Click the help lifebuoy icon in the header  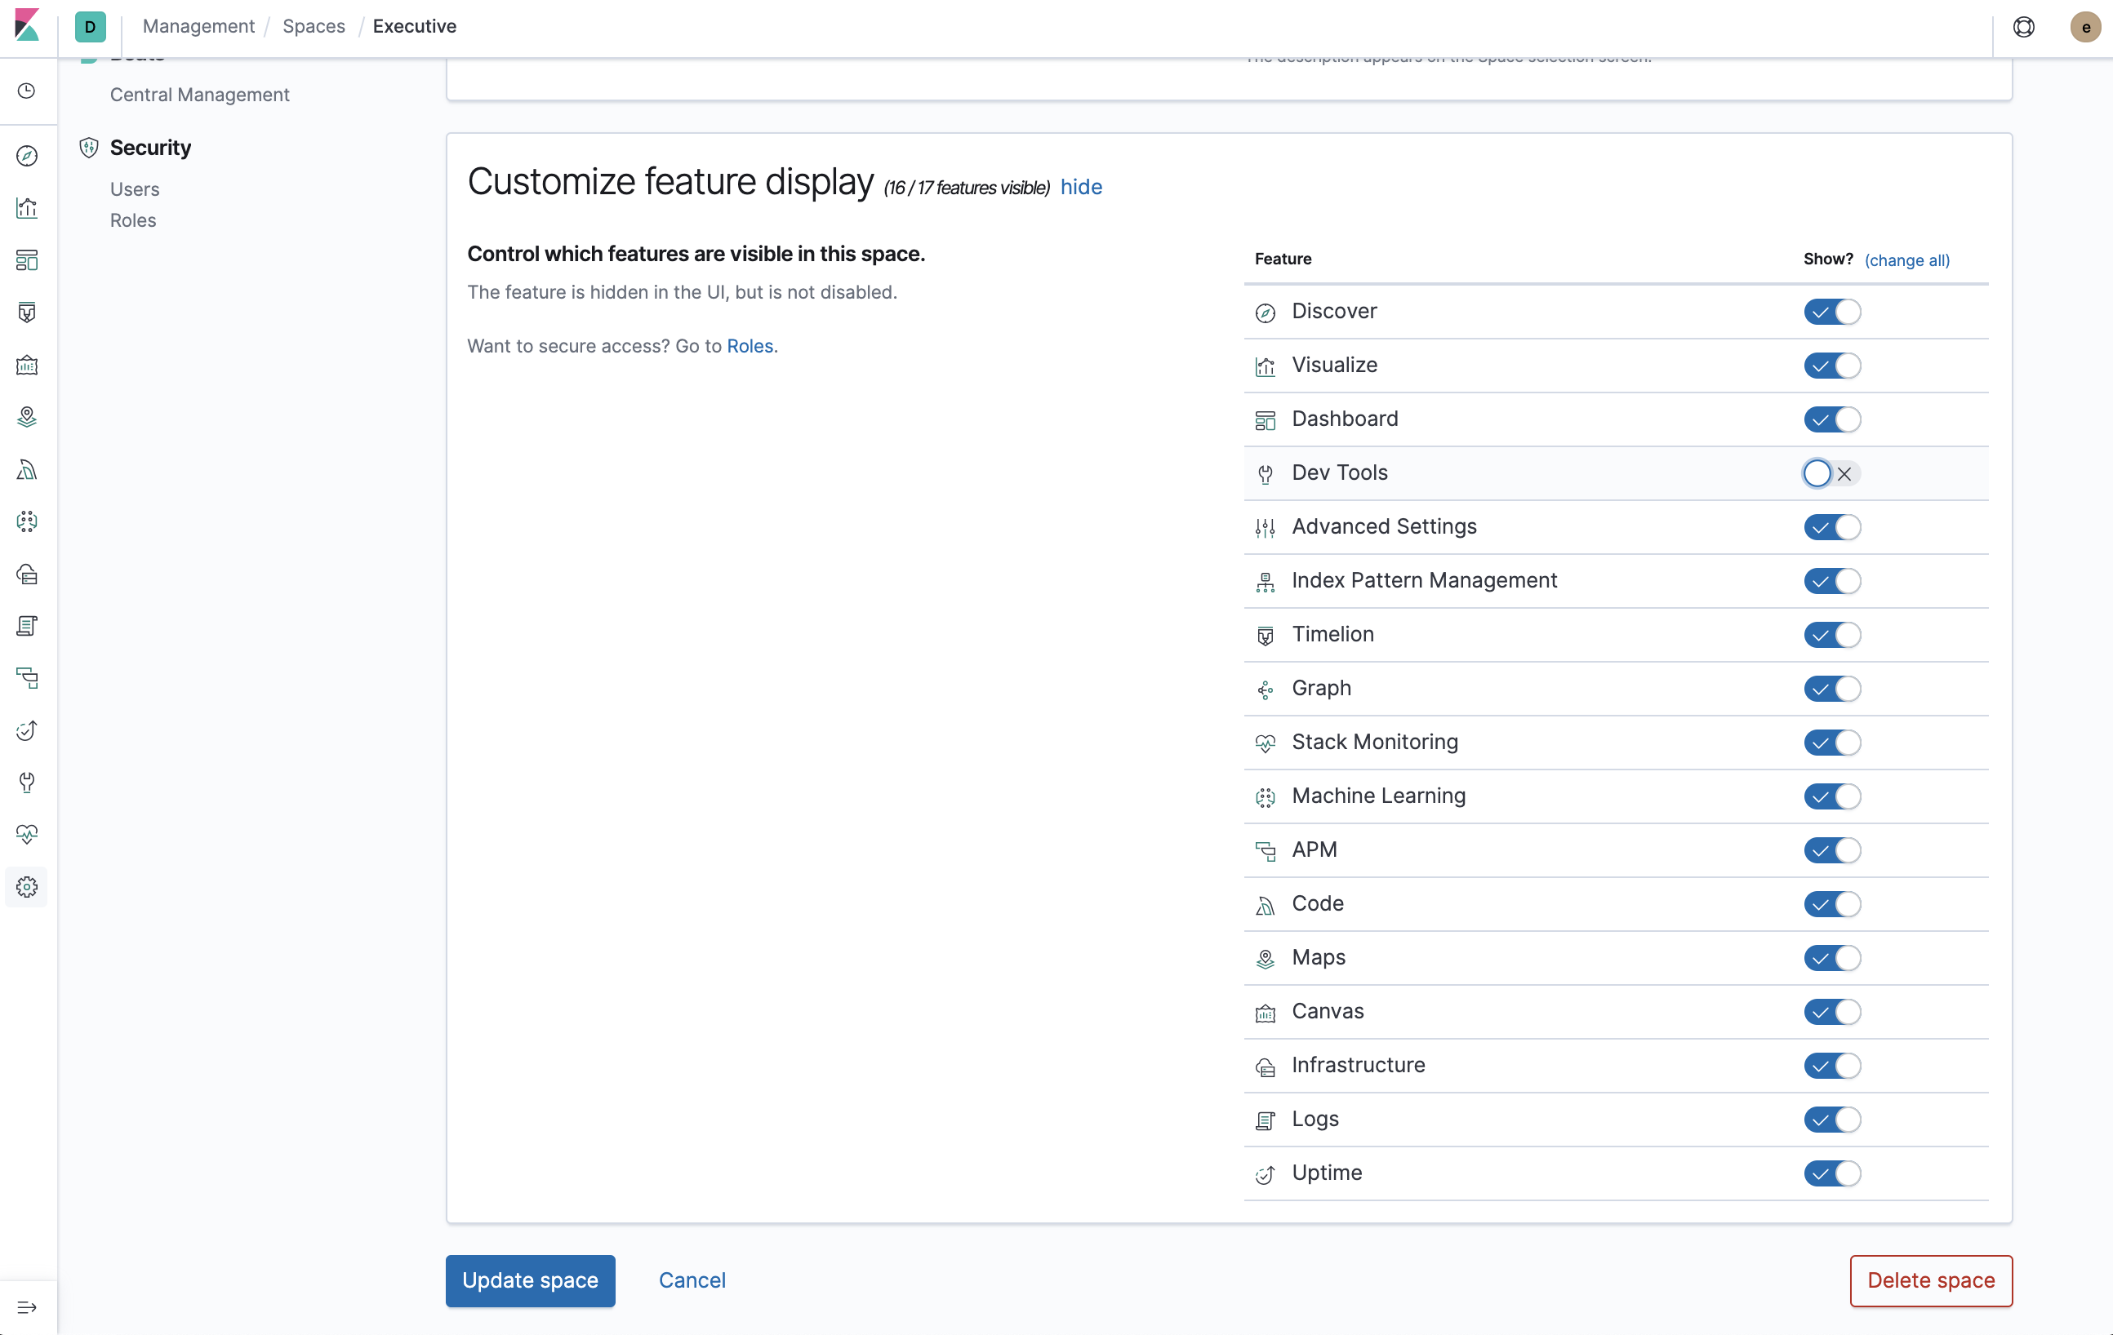pyautogui.click(x=2024, y=26)
